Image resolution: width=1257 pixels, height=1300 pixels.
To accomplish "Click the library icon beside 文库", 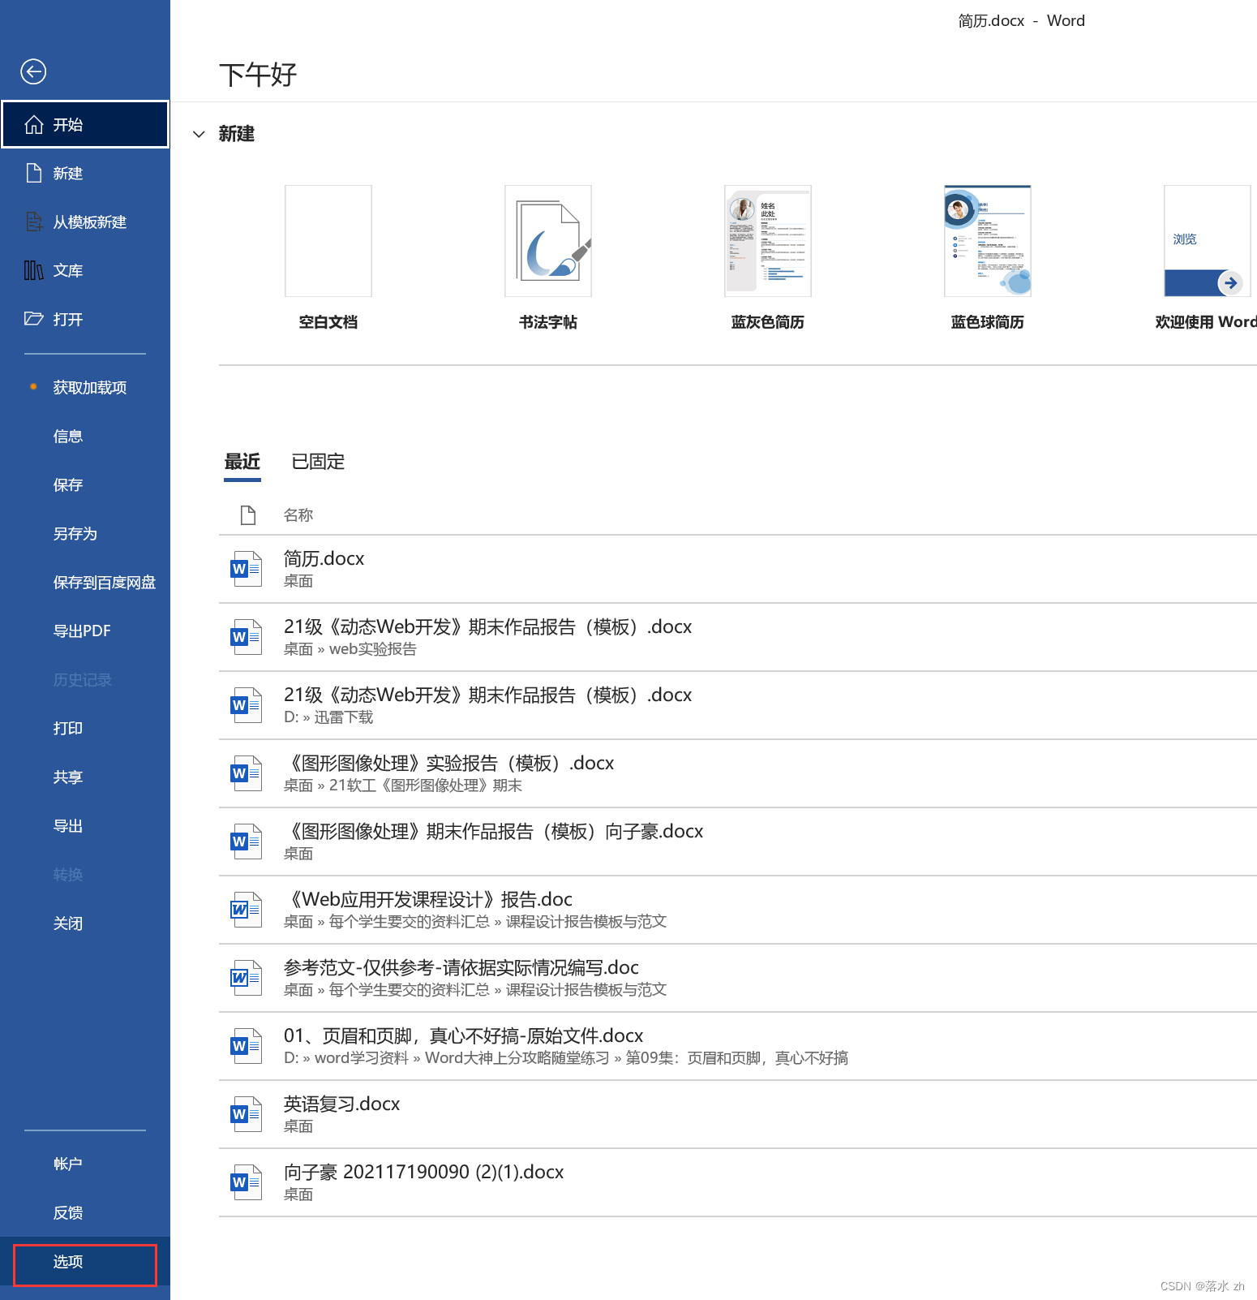I will pyautogui.click(x=33, y=270).
